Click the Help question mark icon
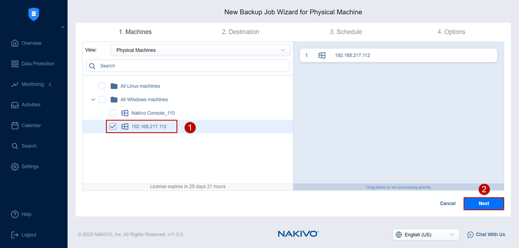Image resolution: width=519 pixels, height=248 pixels. 15,214
